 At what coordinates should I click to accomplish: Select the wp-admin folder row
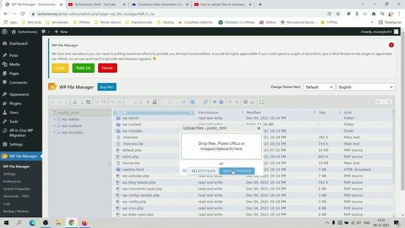click(253, 118)
